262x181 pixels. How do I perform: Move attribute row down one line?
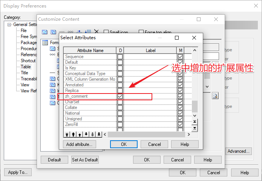pos(86,134)
